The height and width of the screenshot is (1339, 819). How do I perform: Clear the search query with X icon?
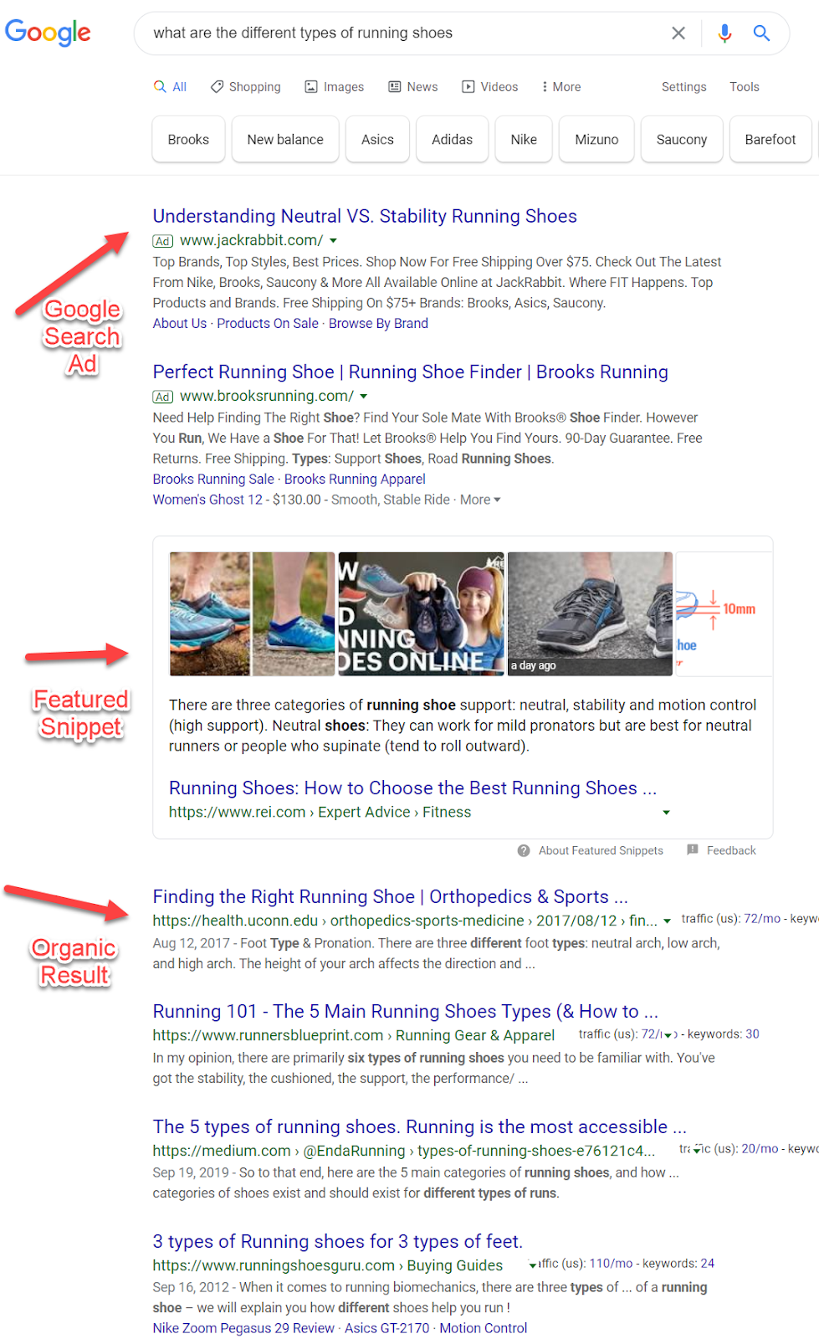coord(678,33)
